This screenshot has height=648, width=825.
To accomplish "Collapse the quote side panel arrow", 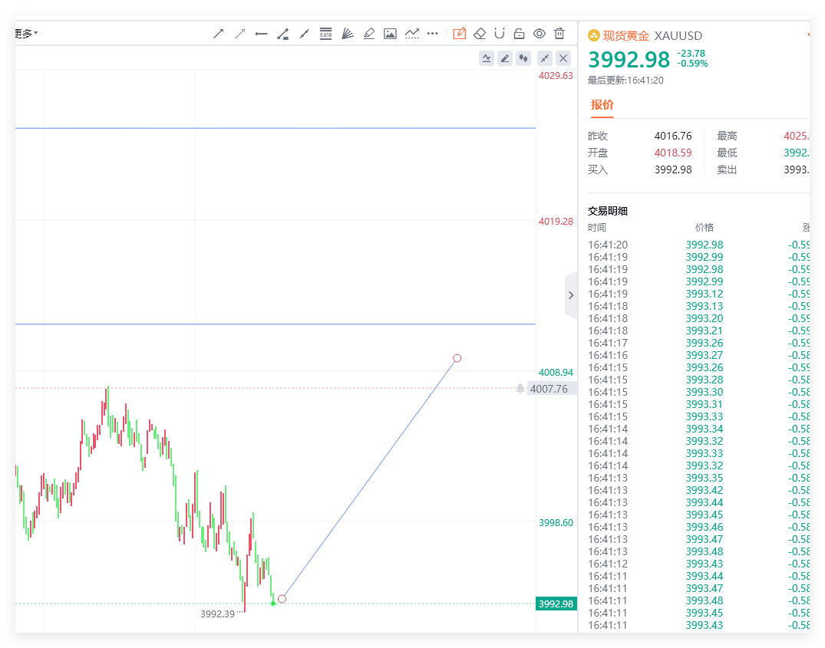I will [x=571, y=295].
